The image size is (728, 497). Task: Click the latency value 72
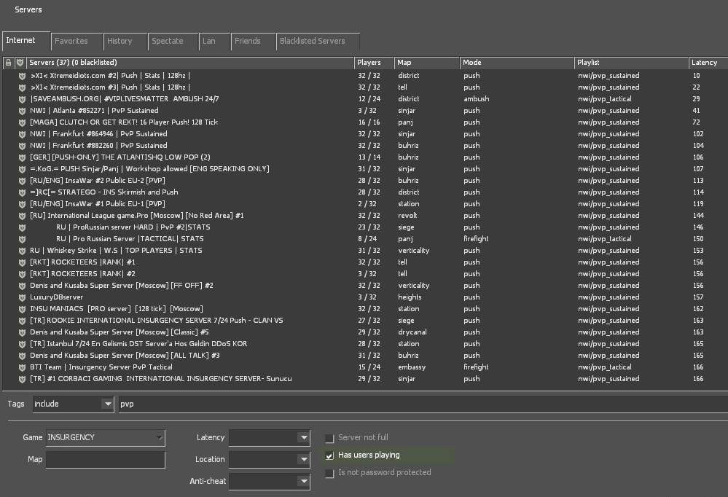[697, 122]
